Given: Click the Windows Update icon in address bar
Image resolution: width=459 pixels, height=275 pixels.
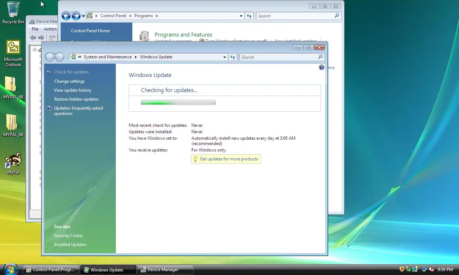Looking at the screenshot, I should point(74,57).
